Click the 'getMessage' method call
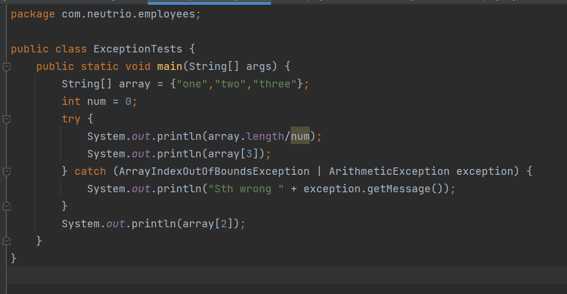Screen dimensions: 567x294 coord(399,189)
